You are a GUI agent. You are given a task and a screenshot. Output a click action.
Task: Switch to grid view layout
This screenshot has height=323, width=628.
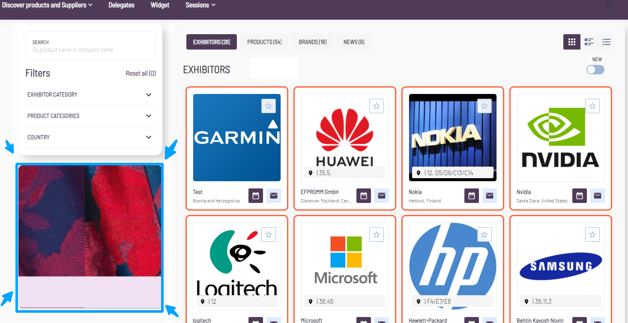pos(571,42)
